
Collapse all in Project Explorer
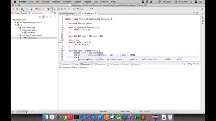[40, 17]
